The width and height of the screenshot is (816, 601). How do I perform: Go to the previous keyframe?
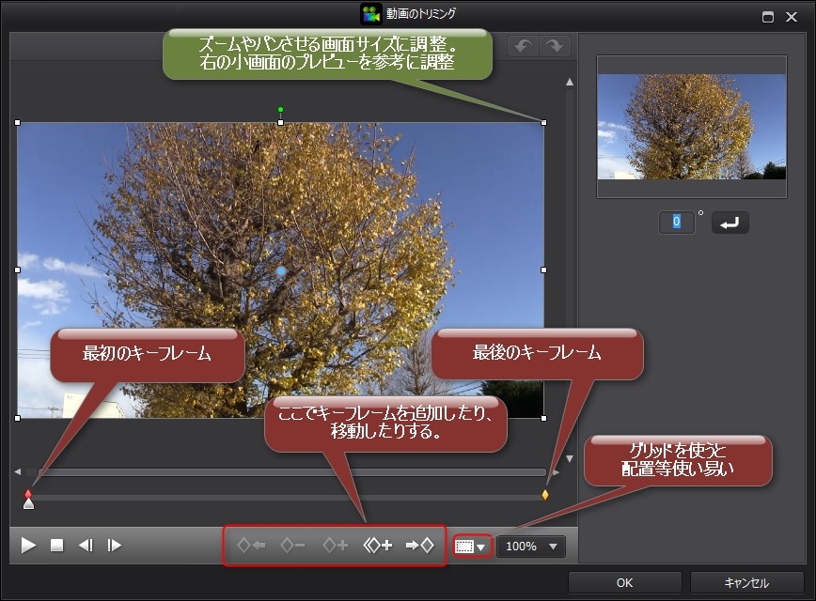tap(251, 546)
